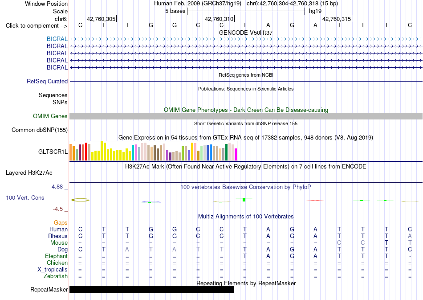Click the tall green PhyloP conservation bar
423x300 pixels.
point(244,200)
